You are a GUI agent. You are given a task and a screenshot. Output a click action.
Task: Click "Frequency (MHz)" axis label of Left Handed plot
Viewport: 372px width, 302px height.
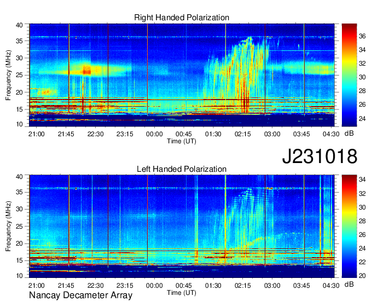point(8,226)
